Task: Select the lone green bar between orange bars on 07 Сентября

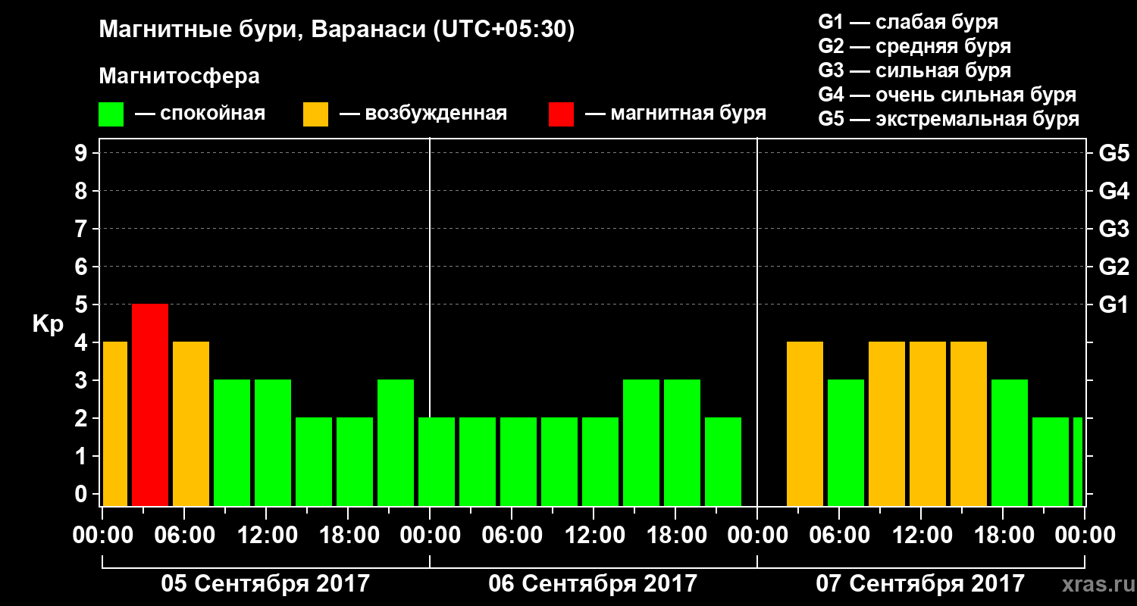Action: [x=846, y=442]
